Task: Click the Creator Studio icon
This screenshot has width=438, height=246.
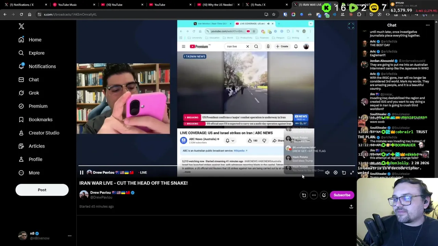Action: click(x=21, y=133)
